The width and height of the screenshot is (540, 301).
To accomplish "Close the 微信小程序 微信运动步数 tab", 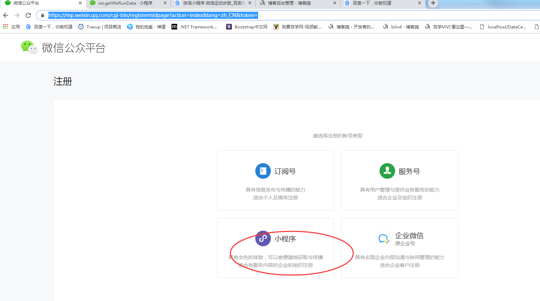I will pyautogui.click(x=250, y=3).
